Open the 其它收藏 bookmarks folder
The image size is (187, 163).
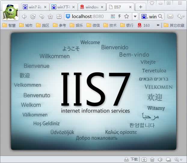[174, 25]
